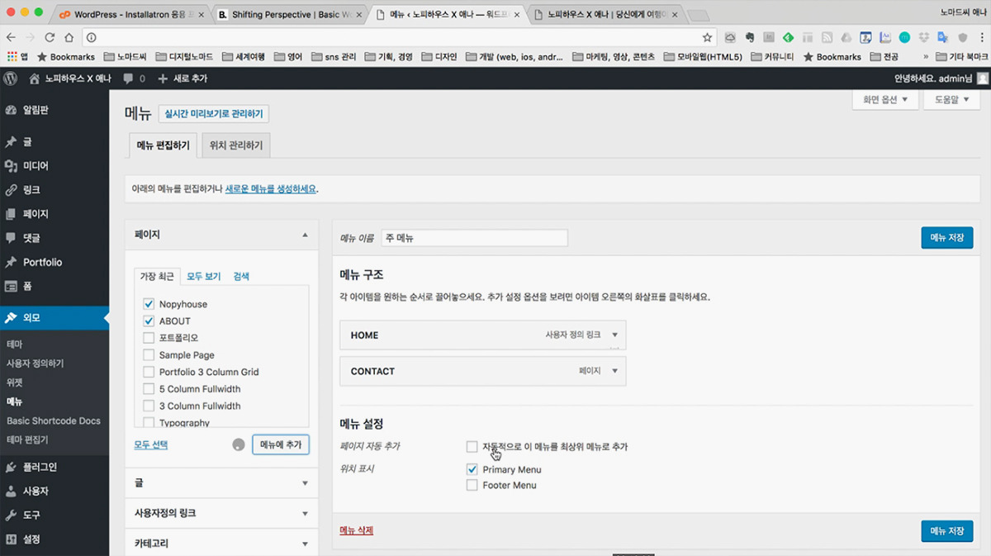The height and width of the screenshot is (556, 991).
Task: Uncheck the ABOUT page checkbox
Action: (x=149, y=321)
